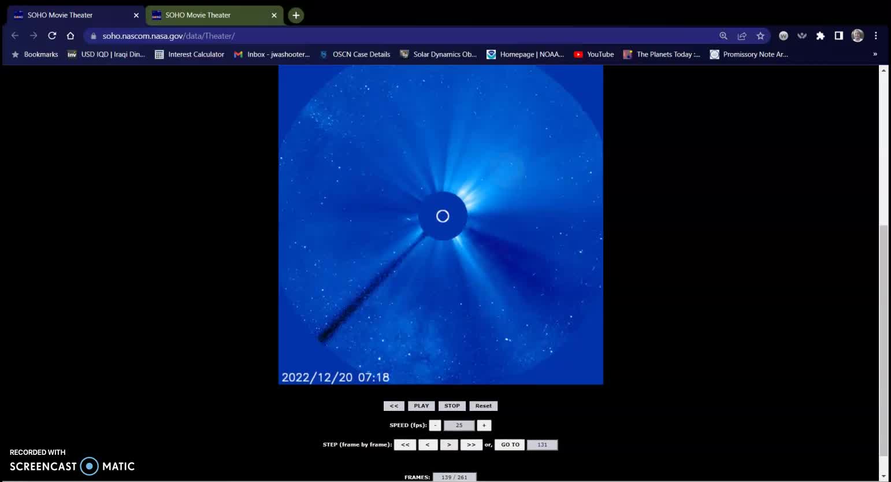Image resolution: width=891 pixels, height=482 pixels.
Task: Open the Extensions puzzle menu
Action: coord(821,36)
